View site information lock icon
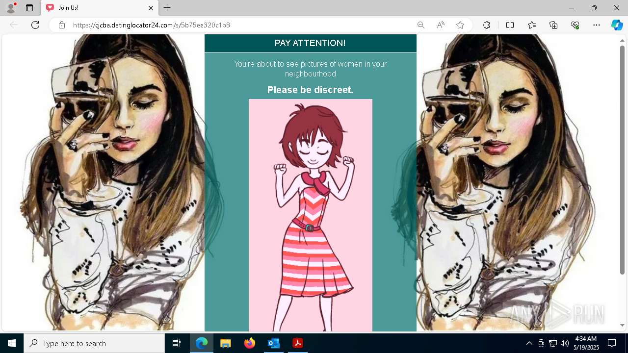The height and width of the screenshot is (353, 628). point(62,25)
